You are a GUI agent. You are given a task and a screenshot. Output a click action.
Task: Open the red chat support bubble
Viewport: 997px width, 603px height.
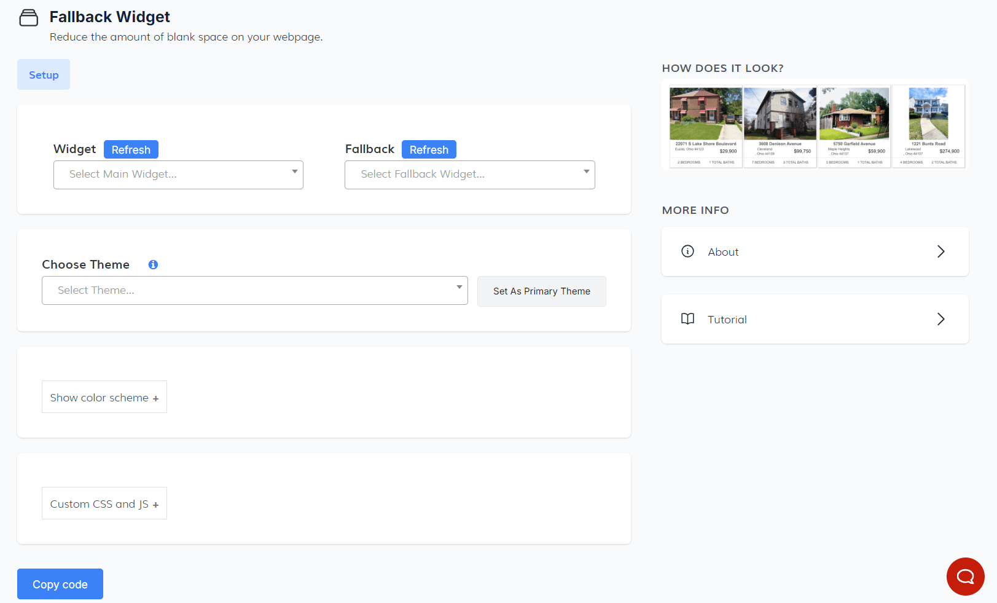point(965,577)
